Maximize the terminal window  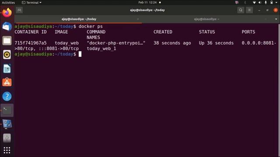(267, 10)
